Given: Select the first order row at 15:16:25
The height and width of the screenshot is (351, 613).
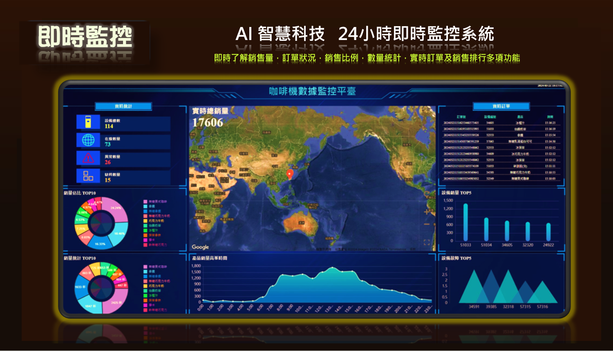Looking at the screenshot, I should point(501,123).
